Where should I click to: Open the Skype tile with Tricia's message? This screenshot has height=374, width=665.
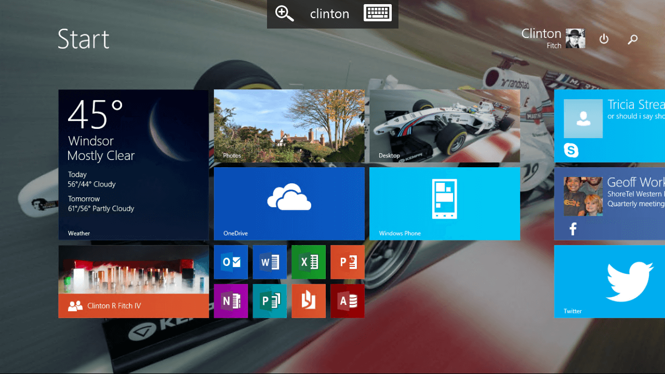(x=609, y=126)
